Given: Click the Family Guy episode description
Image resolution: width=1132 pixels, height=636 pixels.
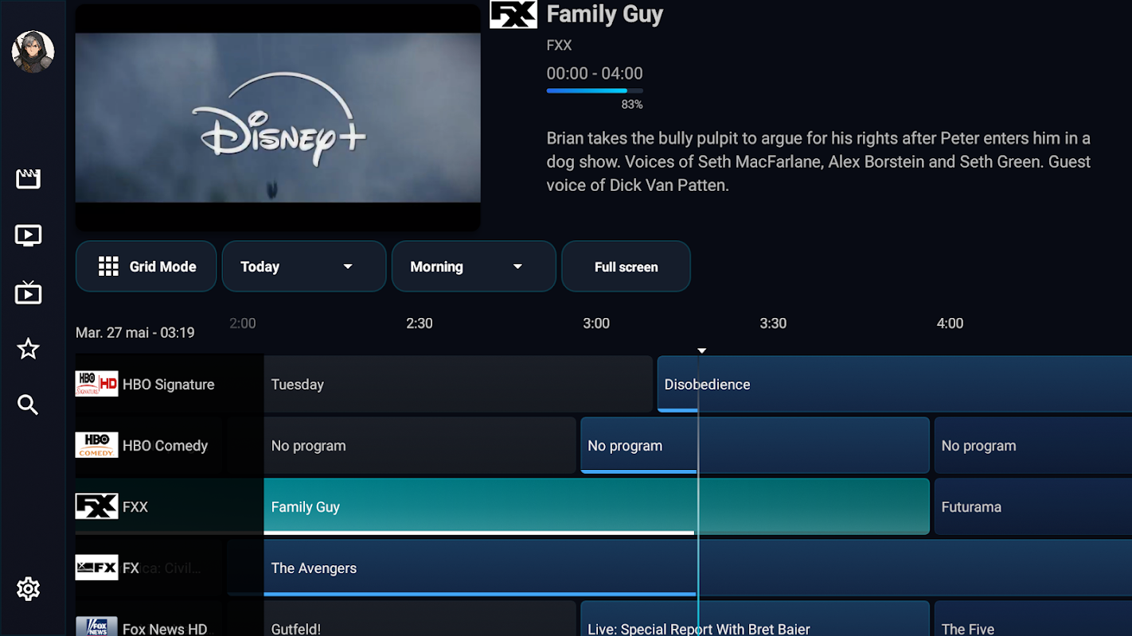Looking at the screenshot, I should point(818,161).
